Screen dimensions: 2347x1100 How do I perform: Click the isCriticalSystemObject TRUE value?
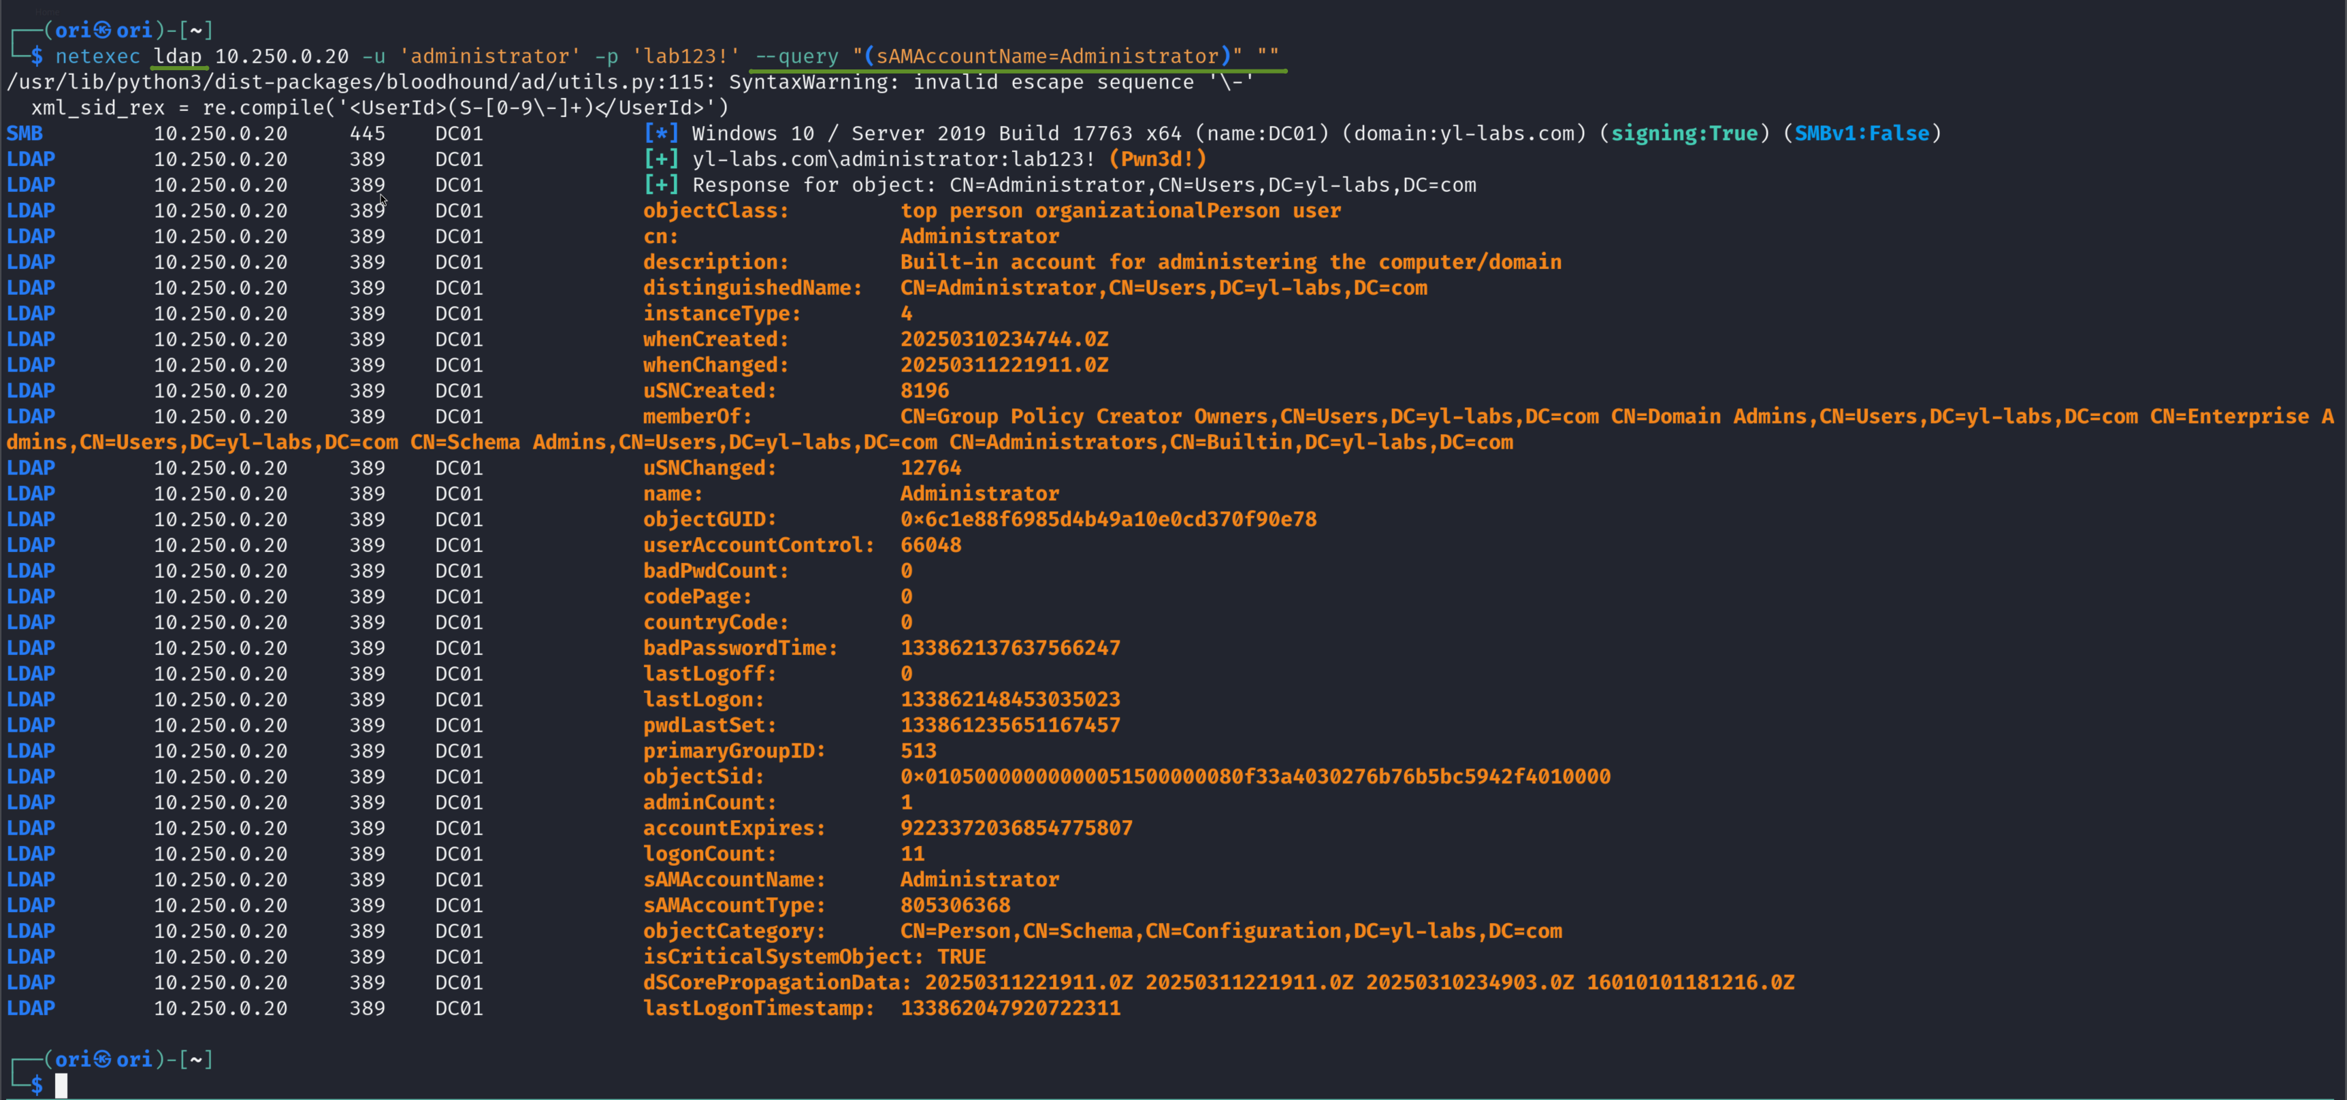(x=961, y=957)
